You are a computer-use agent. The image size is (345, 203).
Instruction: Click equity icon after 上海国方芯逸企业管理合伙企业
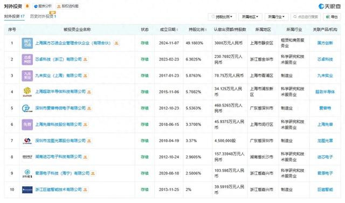coord(116,43)
